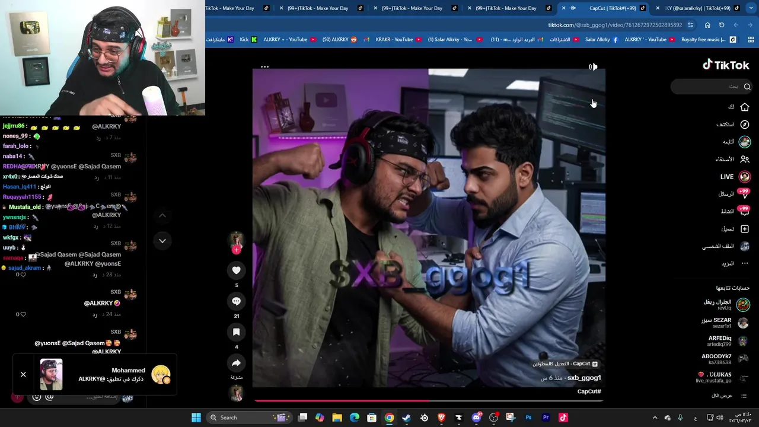Click the tiktok.com address bar URL

tap(615, 25)
